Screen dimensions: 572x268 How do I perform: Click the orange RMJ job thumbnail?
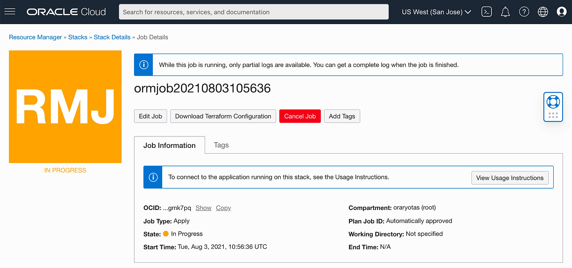point(65,106)
